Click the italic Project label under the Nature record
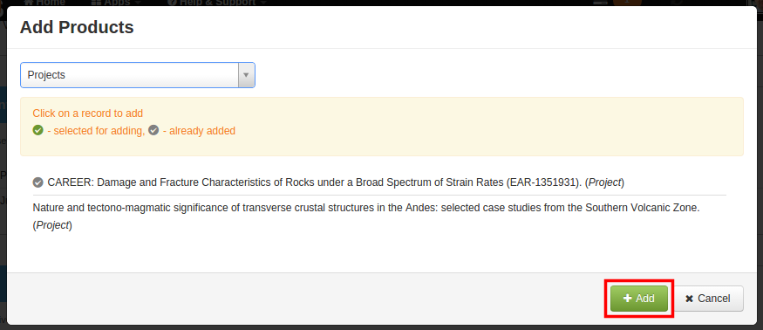The image size is (763, 330). coord(53,226)
